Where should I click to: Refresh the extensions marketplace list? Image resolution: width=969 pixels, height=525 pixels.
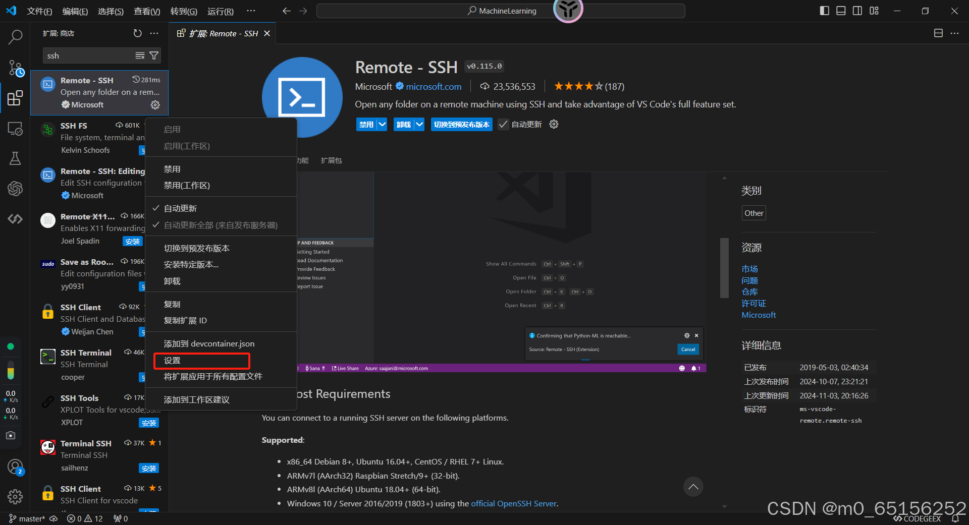tap(137, 33)
